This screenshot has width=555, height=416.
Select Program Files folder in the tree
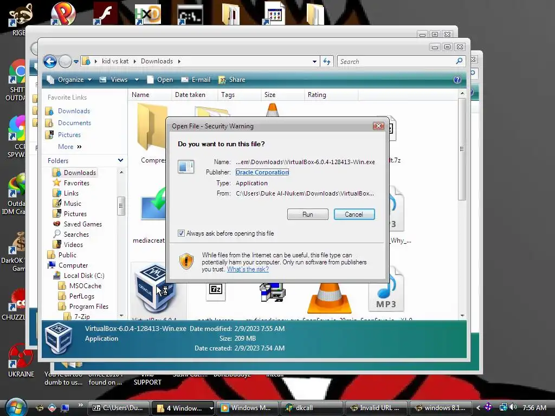click(88, 307)
